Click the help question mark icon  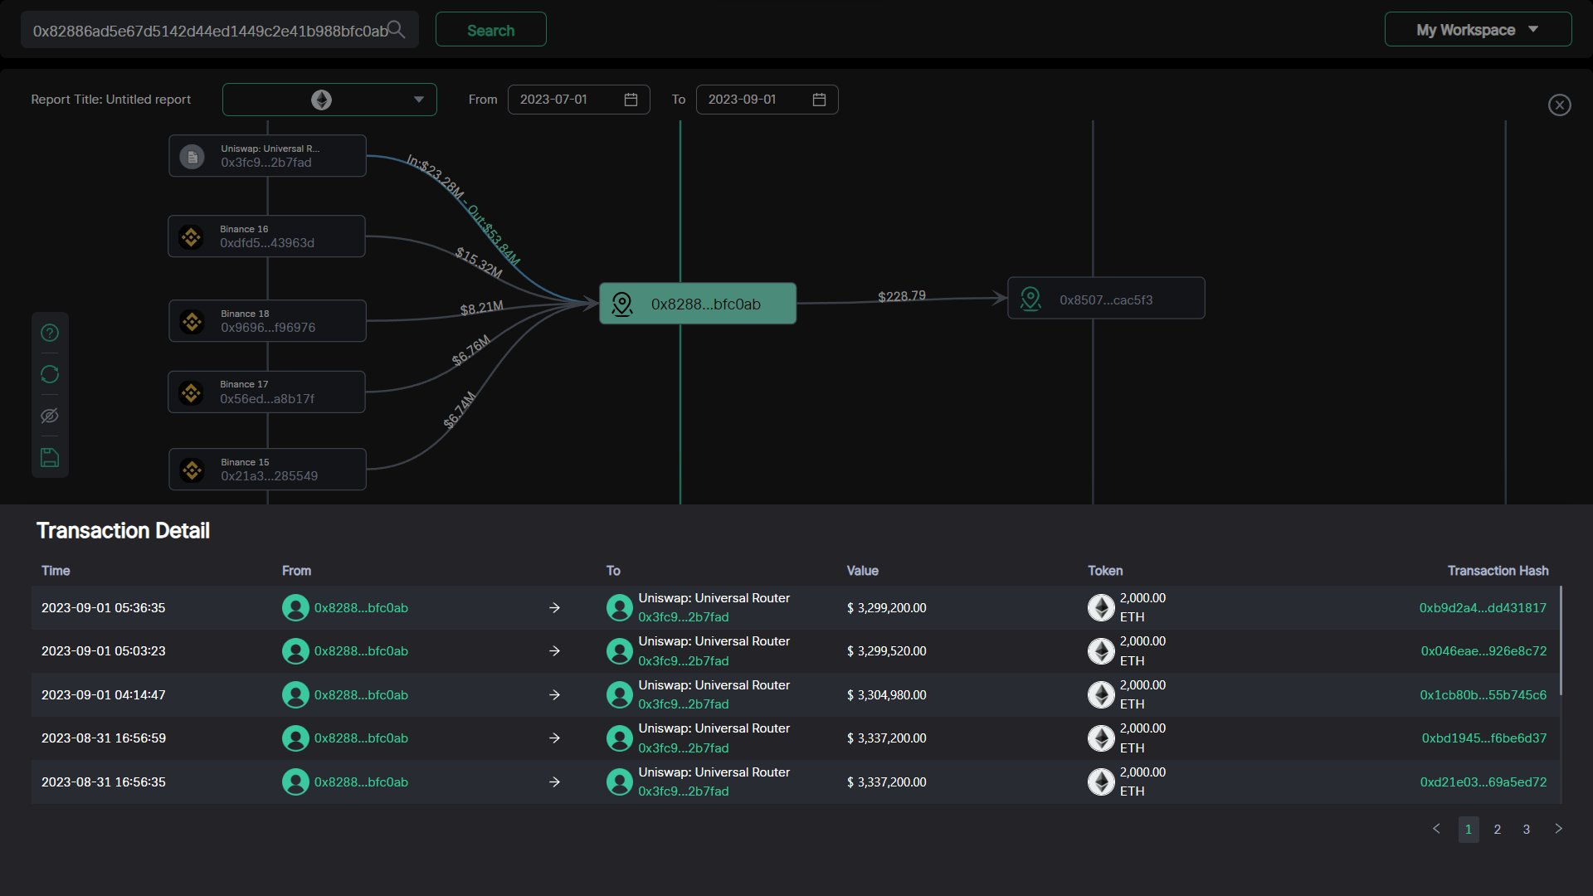pyautogui.click(x=50, y=333)
